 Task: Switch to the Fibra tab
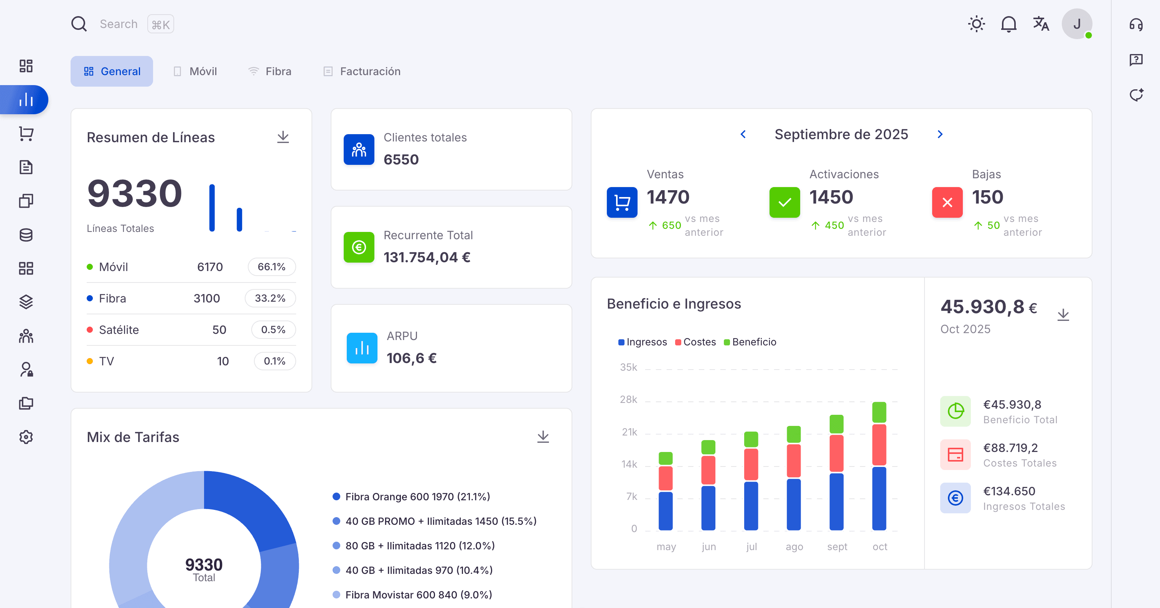click(270, 71)
